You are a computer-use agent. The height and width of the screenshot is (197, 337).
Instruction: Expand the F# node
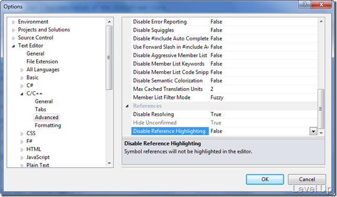pyautogui.click(x=21, y=141)
